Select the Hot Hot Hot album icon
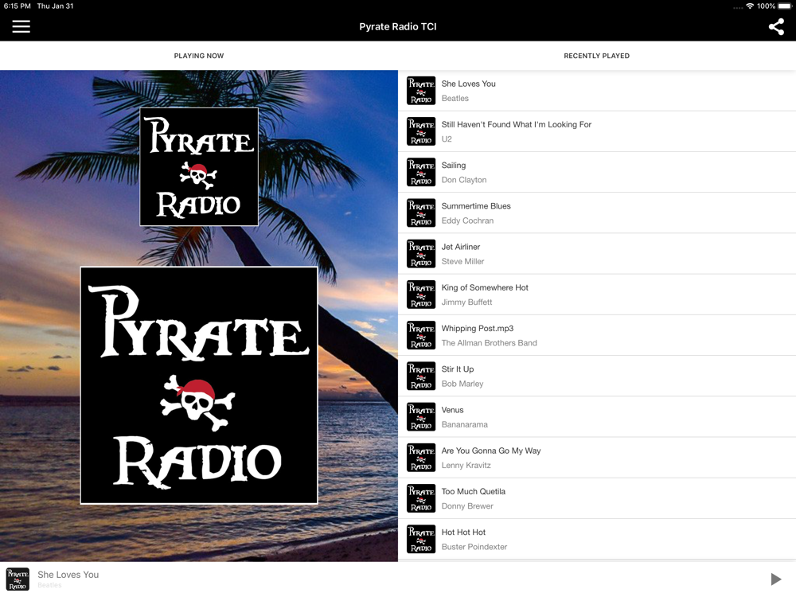This screenshot has height=597, width=796. coord(421,539)
